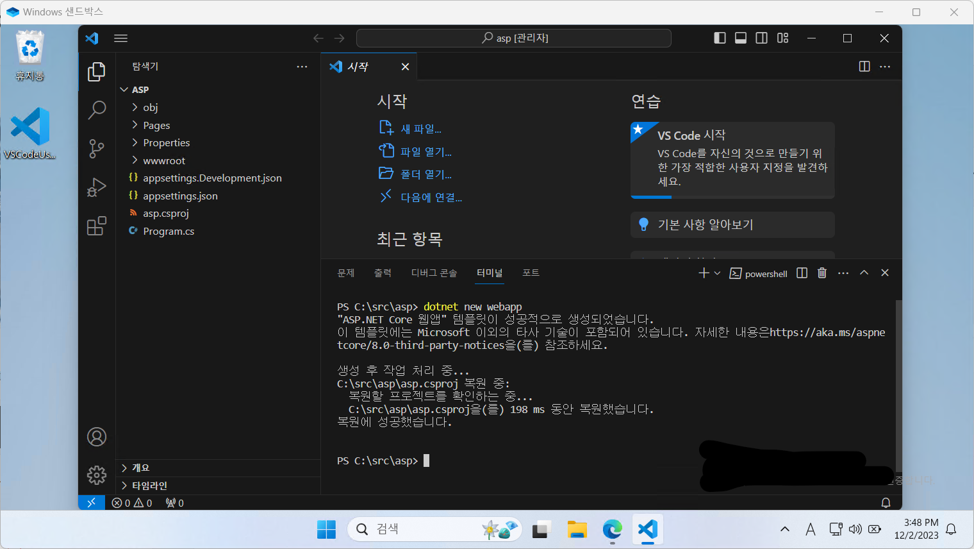Image resolution: width=974 pixels, height=549 pixels.
Task: Open appsettings.Development.json file
Action: tap(218, 178)
